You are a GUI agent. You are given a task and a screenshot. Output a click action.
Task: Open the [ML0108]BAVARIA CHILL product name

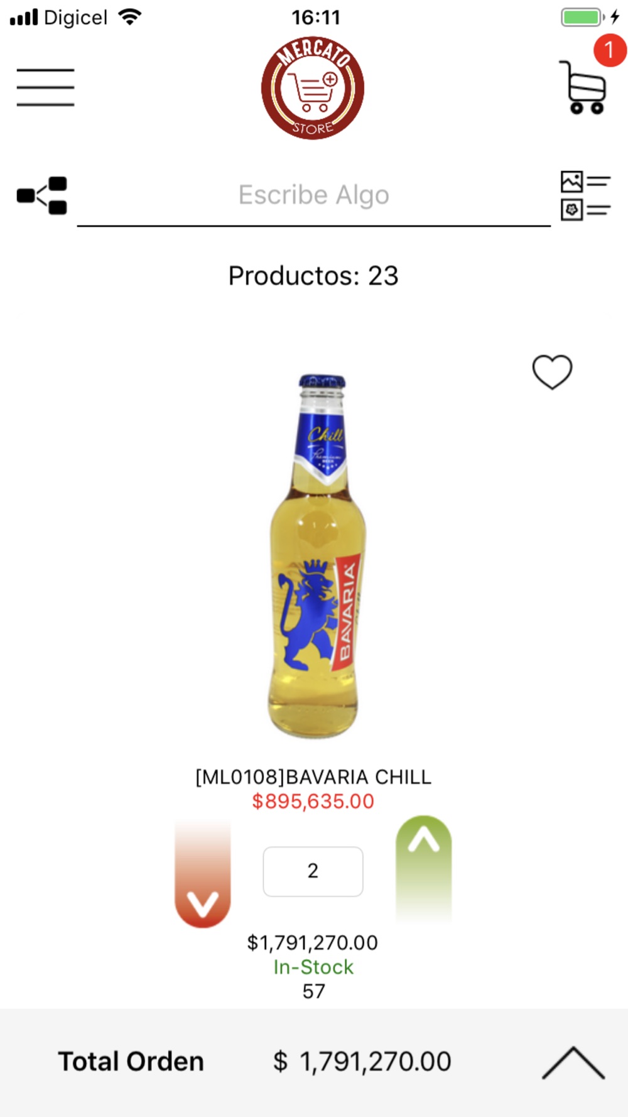tap(313, 777)
